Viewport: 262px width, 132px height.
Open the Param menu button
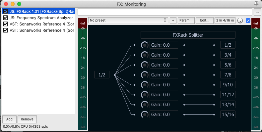click(186, 20)
